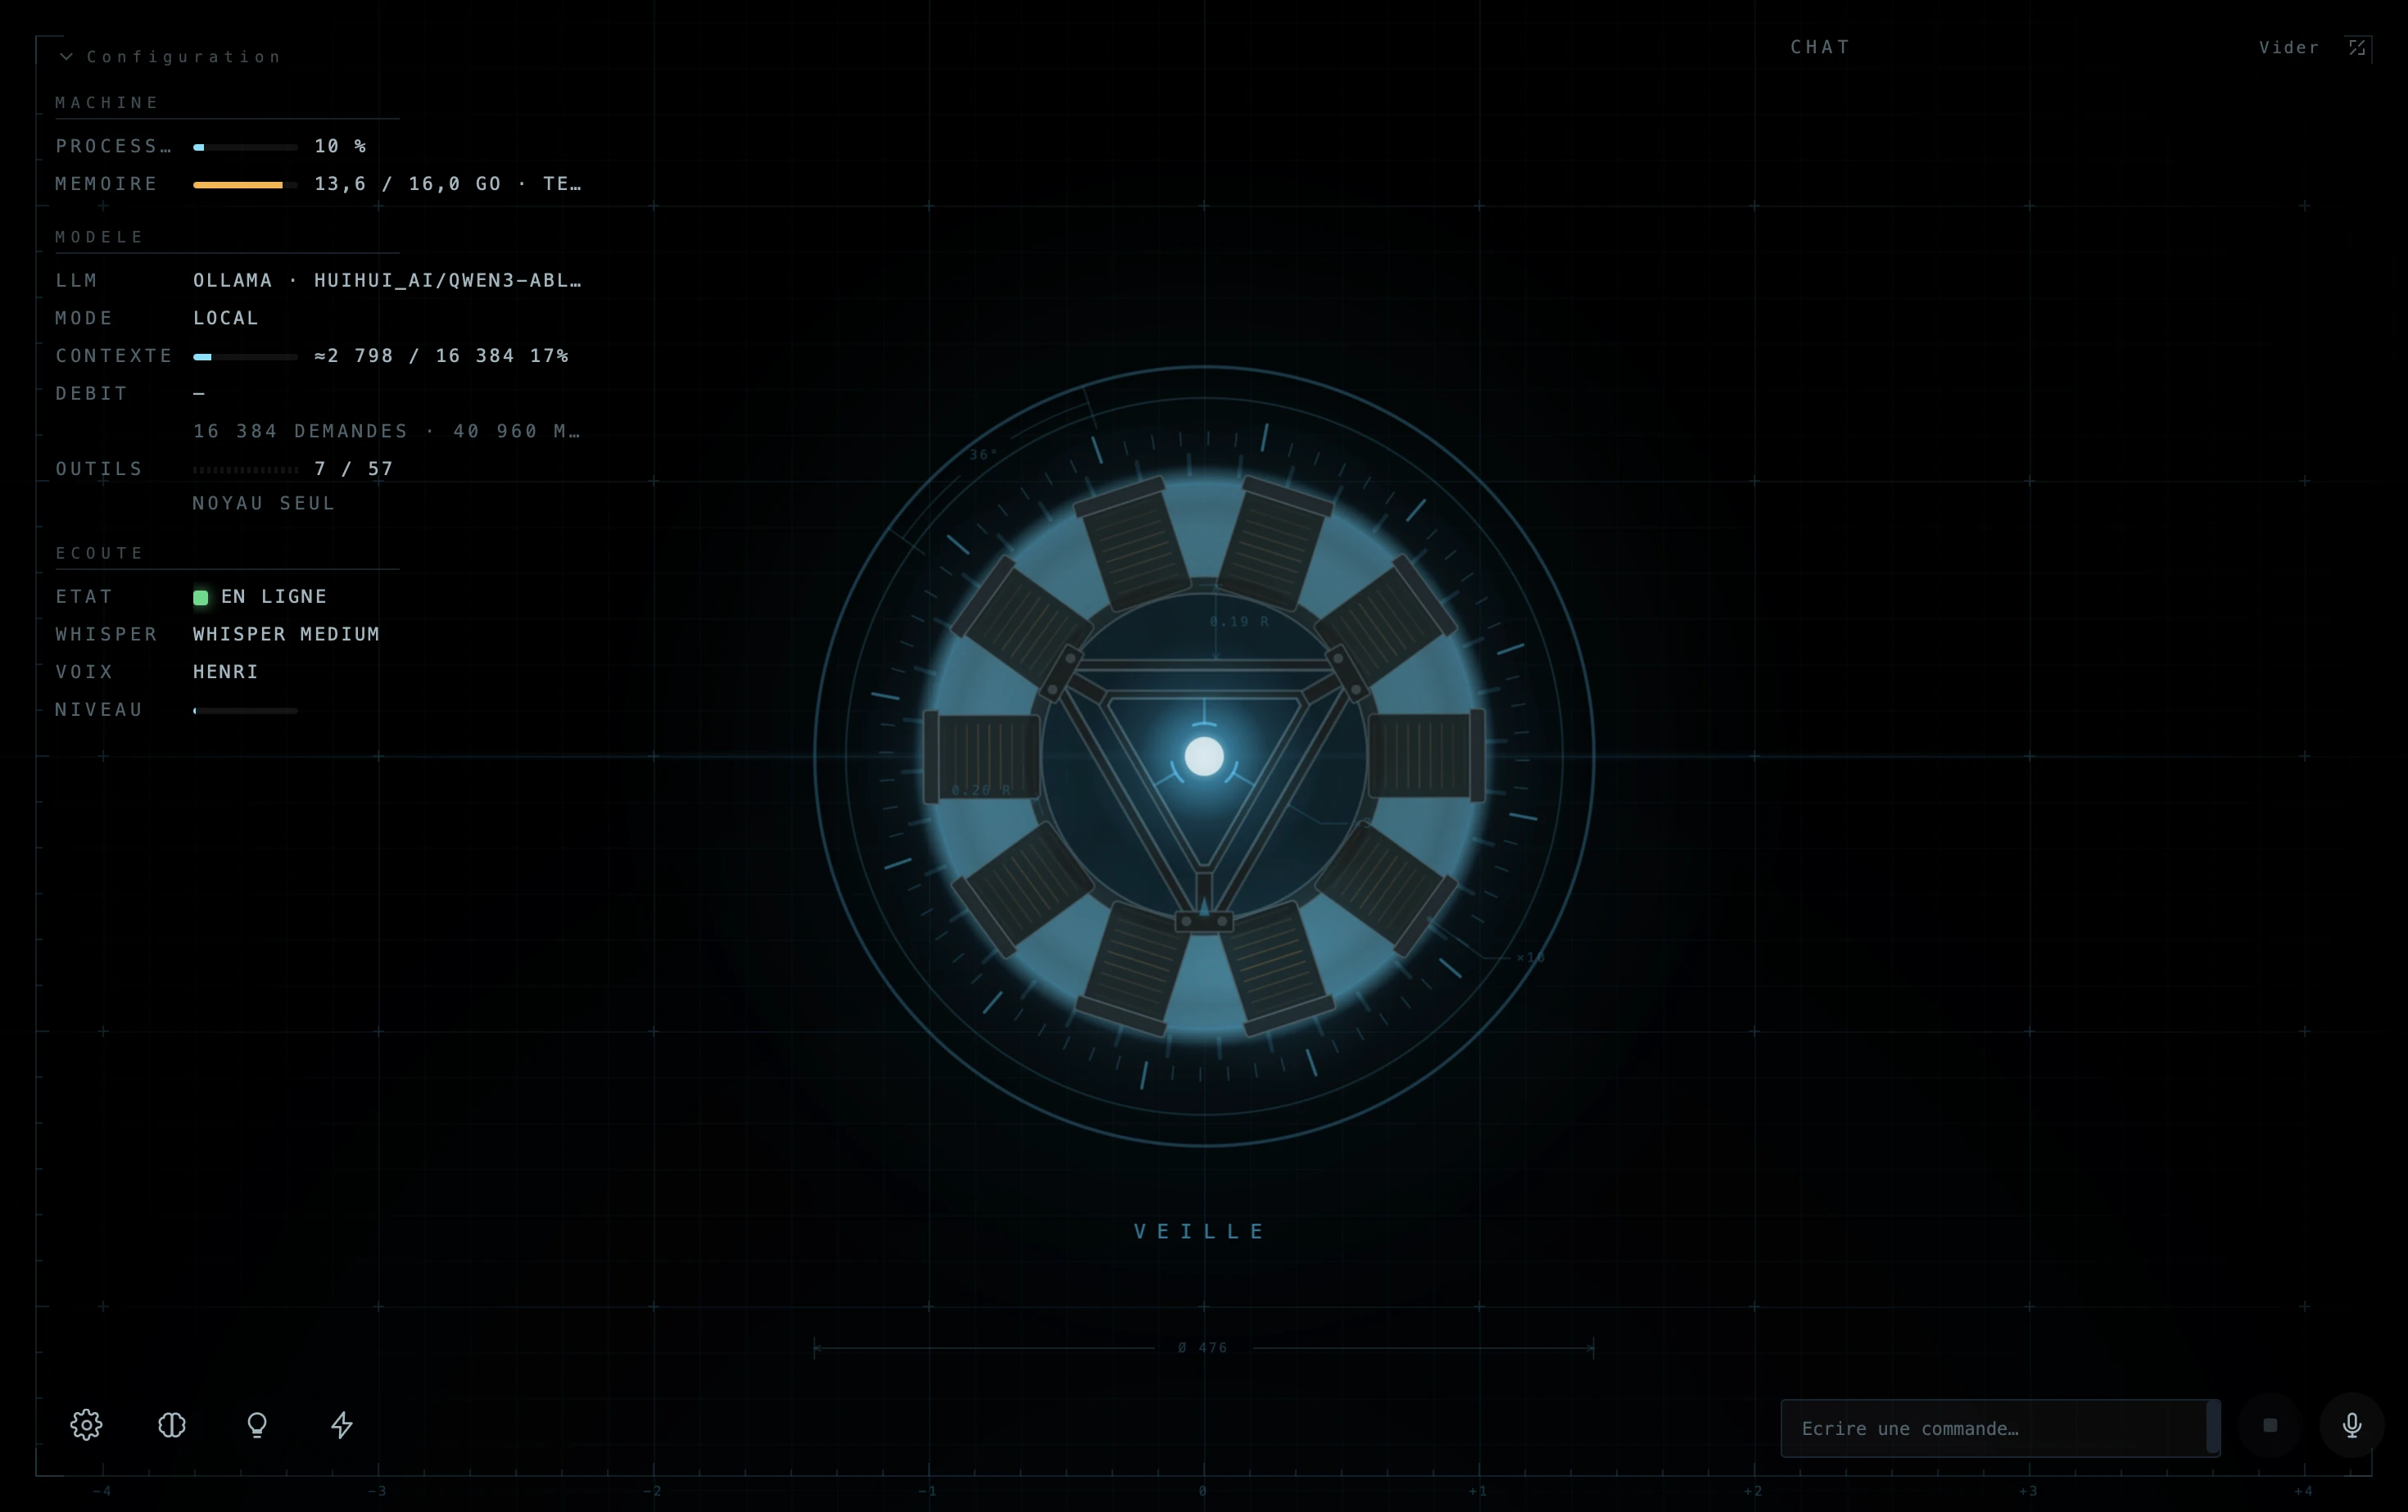The width and height of the screenshot is (2408, 1512).
Task: Activate the microphone button
Action: tap(2352, 1425)
